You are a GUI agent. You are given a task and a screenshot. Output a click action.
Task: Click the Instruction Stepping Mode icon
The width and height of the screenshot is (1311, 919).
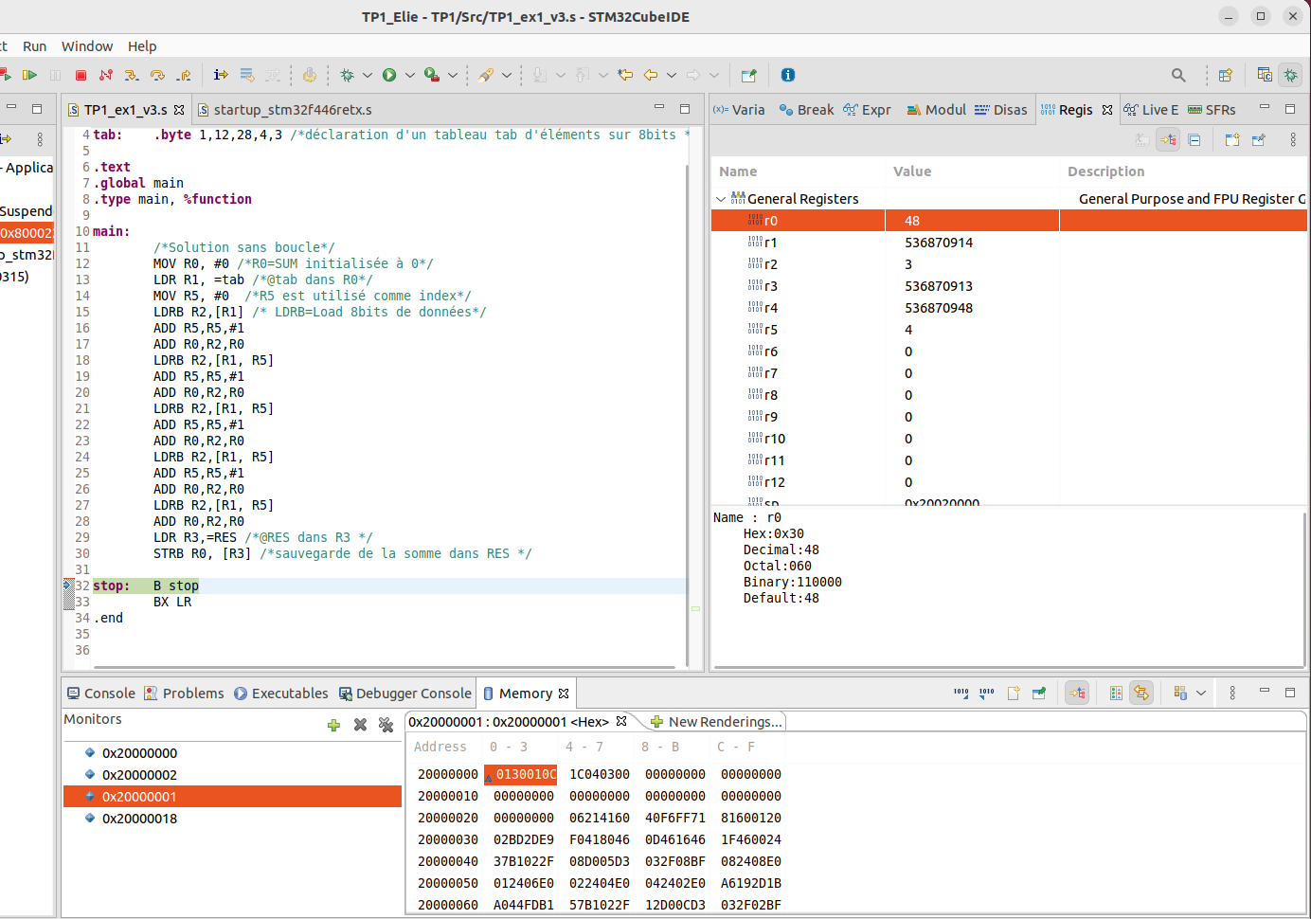point(221,75)
